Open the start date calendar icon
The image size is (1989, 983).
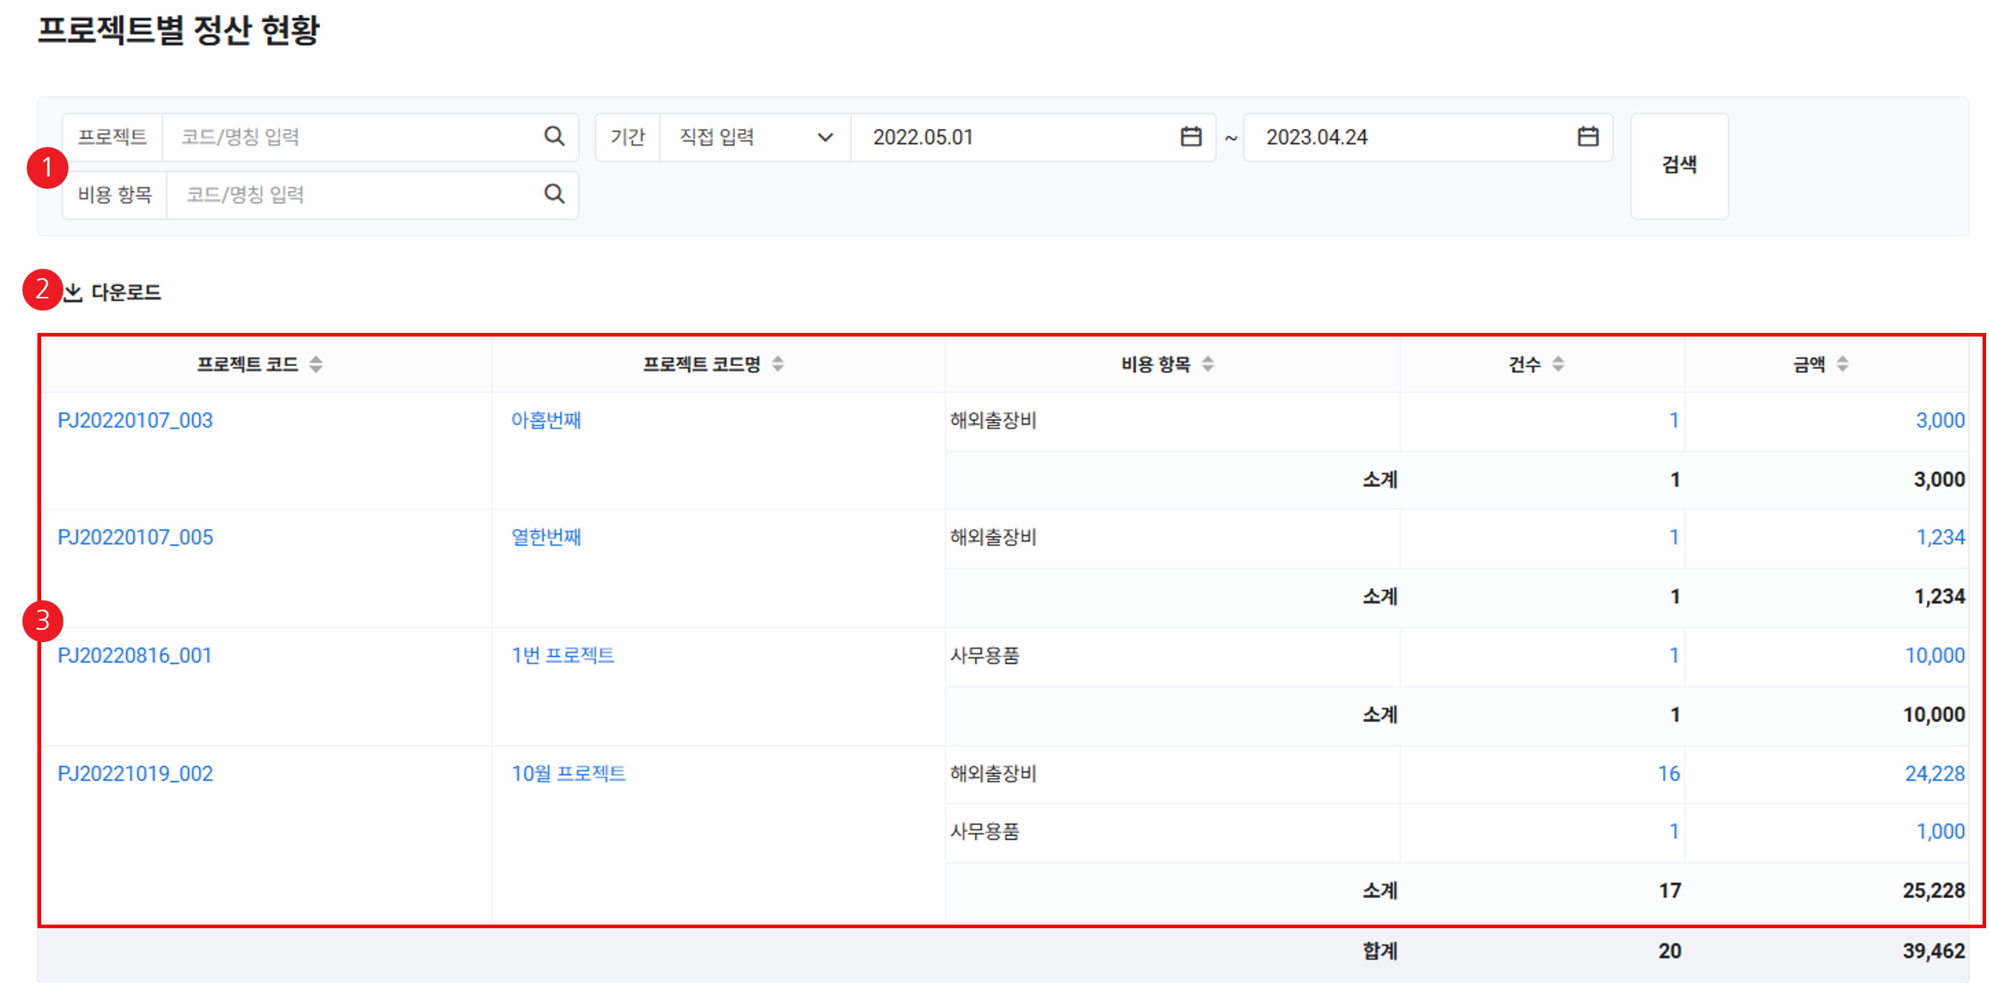[x=1191, y=137]
